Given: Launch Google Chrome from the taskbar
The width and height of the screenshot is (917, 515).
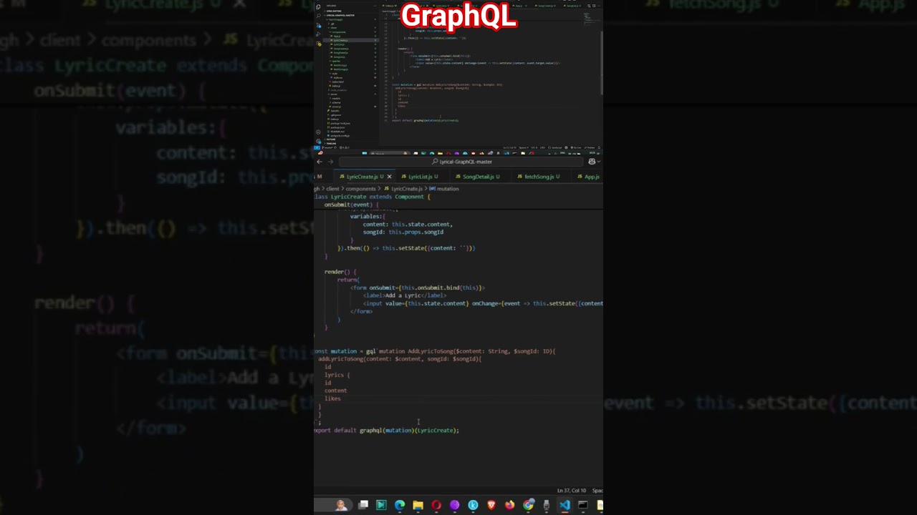Looking at the screenshot, I should pyautogui.click(x=528, y=505).
